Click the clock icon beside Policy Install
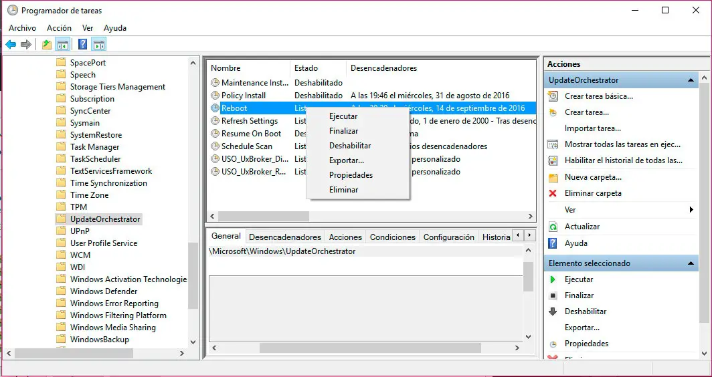 [x=215, y=96]
